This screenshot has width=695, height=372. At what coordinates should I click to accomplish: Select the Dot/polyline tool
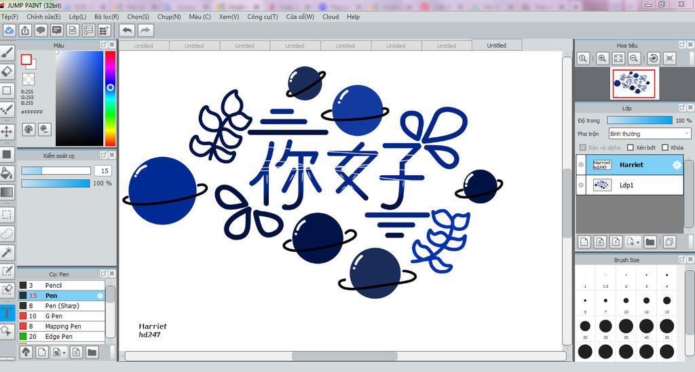pyautogui.click(x=7, y=109)
